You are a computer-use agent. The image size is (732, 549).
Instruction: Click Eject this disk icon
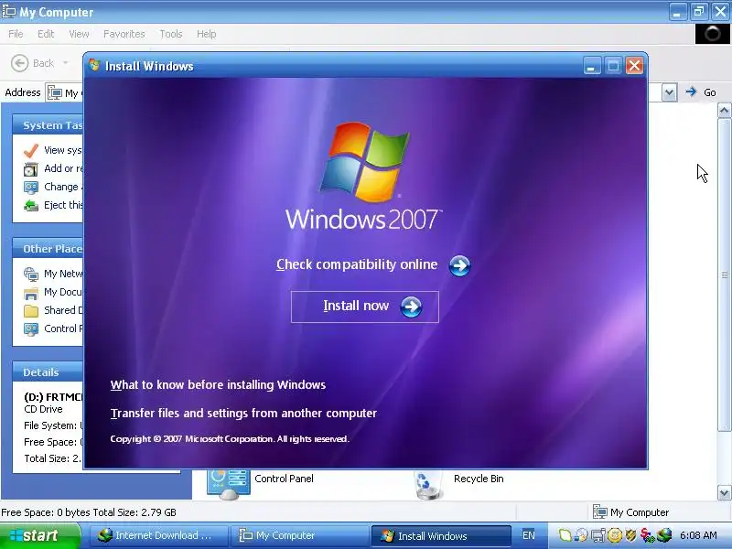(x=31, y=205)
